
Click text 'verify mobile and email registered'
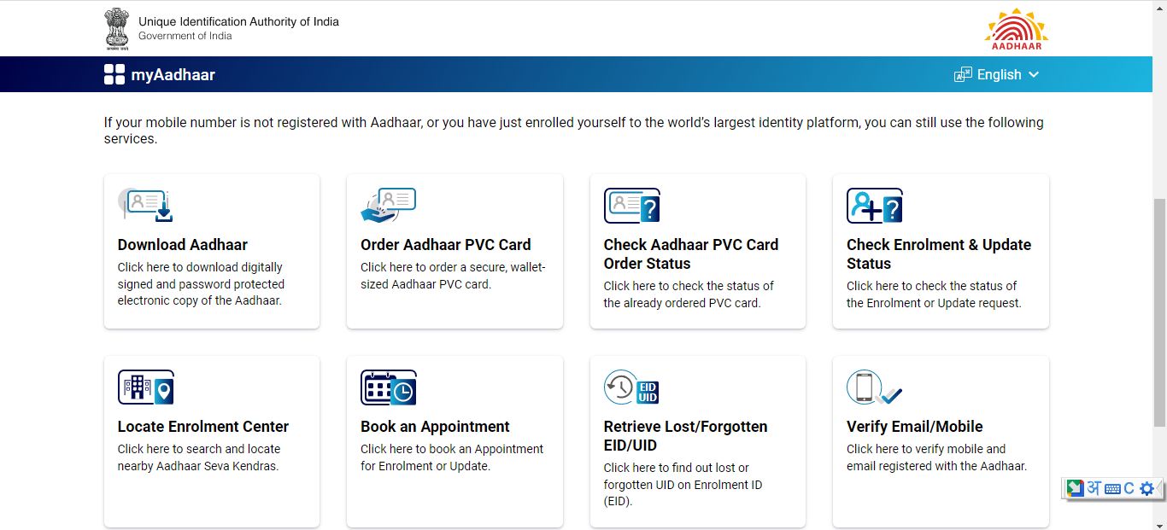tap(936, 457)
